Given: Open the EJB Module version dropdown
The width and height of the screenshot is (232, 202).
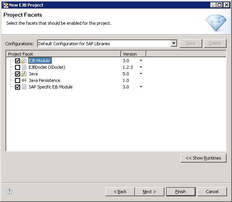Looking at the screenshot, I should click(x=141, y=61).
